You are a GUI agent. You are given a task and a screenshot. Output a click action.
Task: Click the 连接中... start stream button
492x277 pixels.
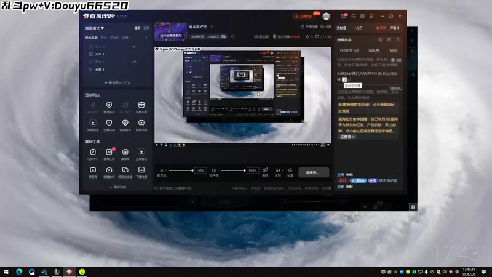click(314, 172)
